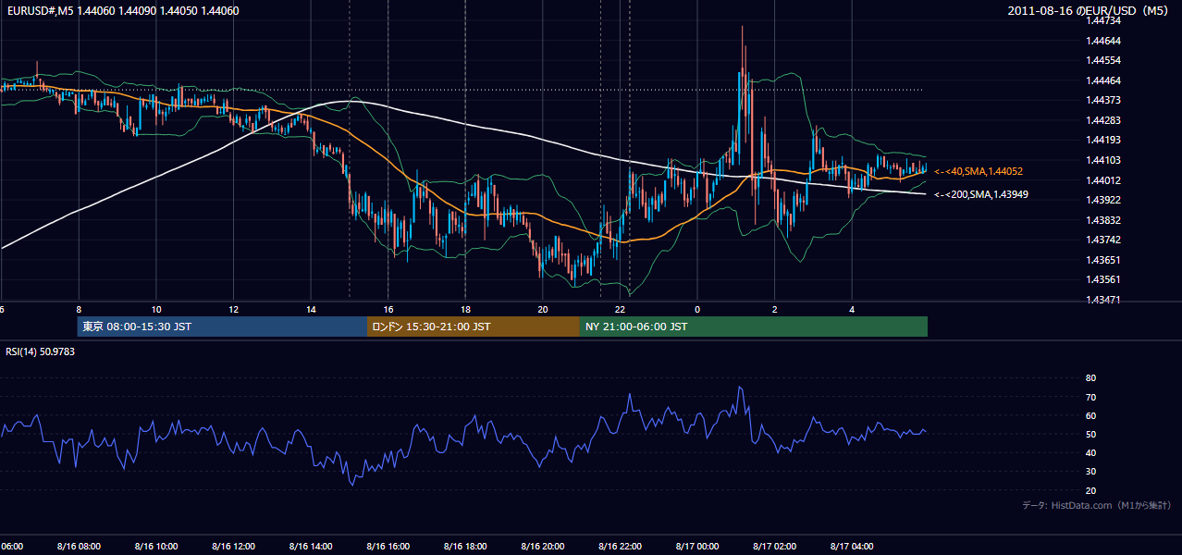The image size is (1182, 555).
Task: Click the 8/16 22:00 time axis label
Action: point(621,546)
